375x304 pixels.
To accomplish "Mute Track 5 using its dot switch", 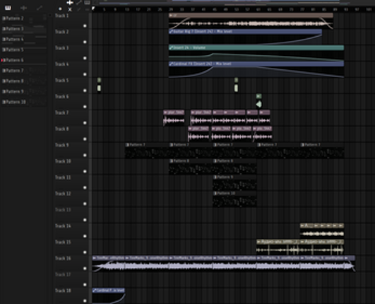I will [85, 90].
